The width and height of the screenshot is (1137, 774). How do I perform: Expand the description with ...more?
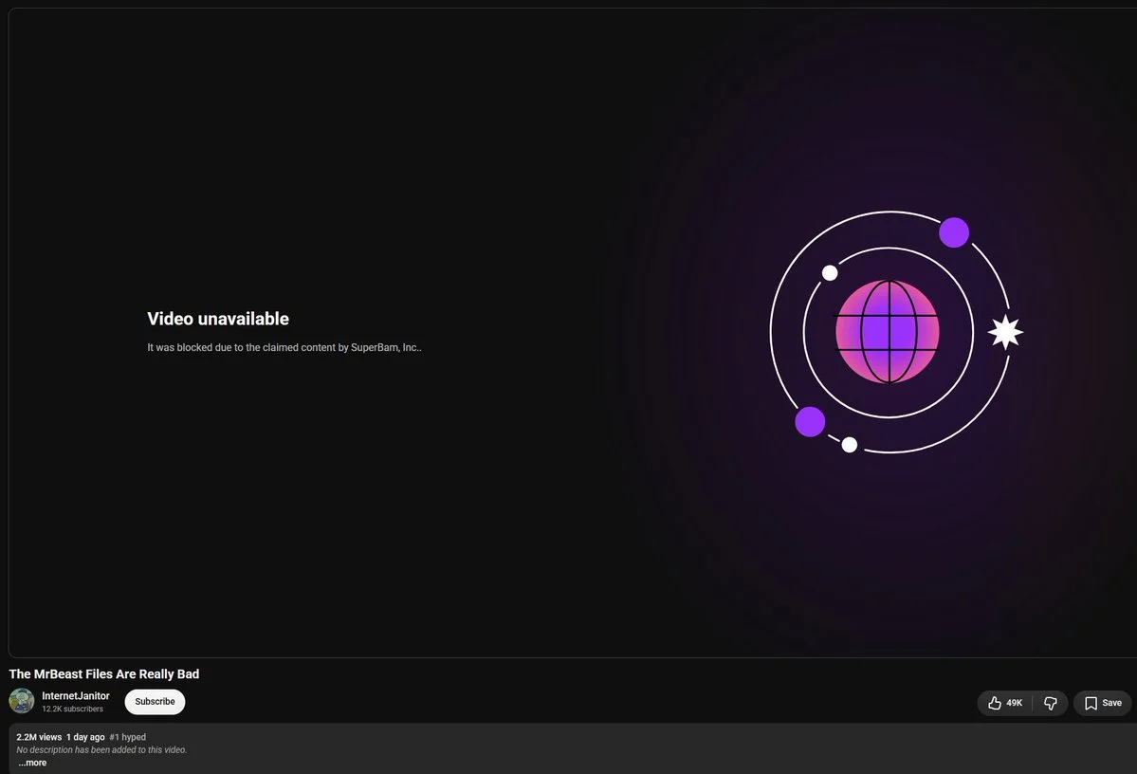tap(32, 763)
